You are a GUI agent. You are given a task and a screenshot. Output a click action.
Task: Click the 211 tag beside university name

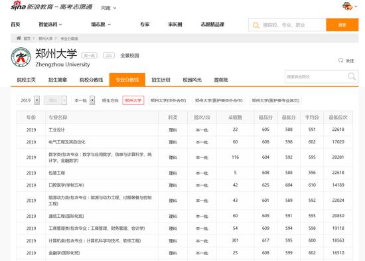point(109,56)
